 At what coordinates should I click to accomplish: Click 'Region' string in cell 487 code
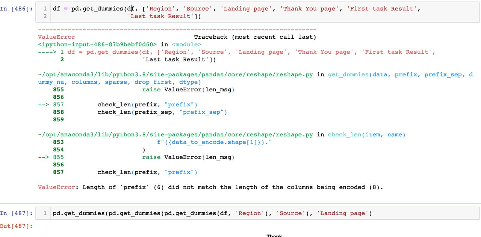[x=250, y=213]
